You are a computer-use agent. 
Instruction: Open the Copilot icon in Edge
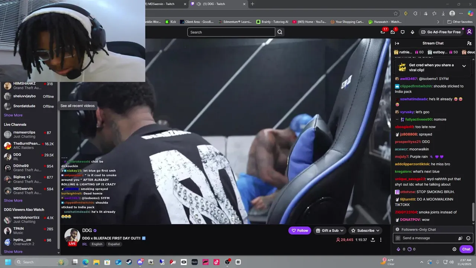coord(470,13)
